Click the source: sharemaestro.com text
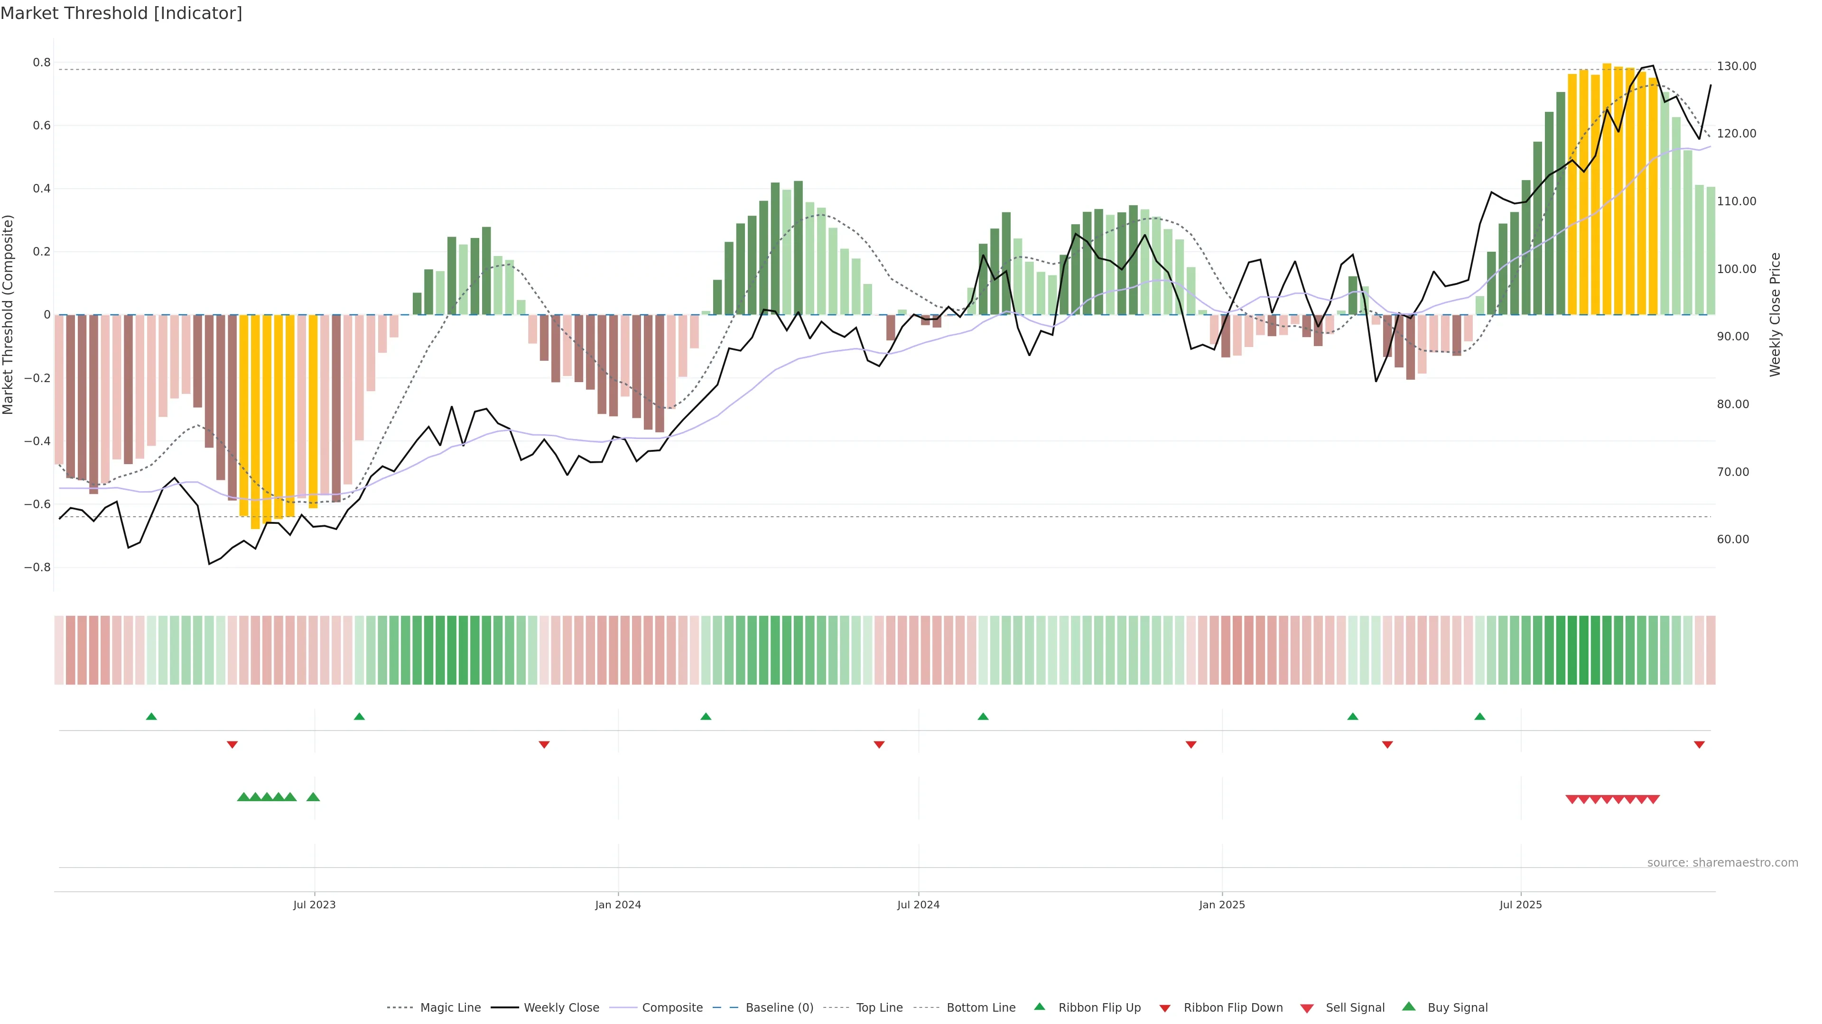Screen dimensions: 1822x1024 pyautogui.click(x=1722, y=862)
